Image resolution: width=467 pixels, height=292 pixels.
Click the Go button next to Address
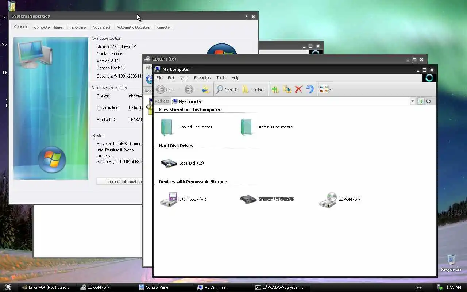click(x=425, y=101)
